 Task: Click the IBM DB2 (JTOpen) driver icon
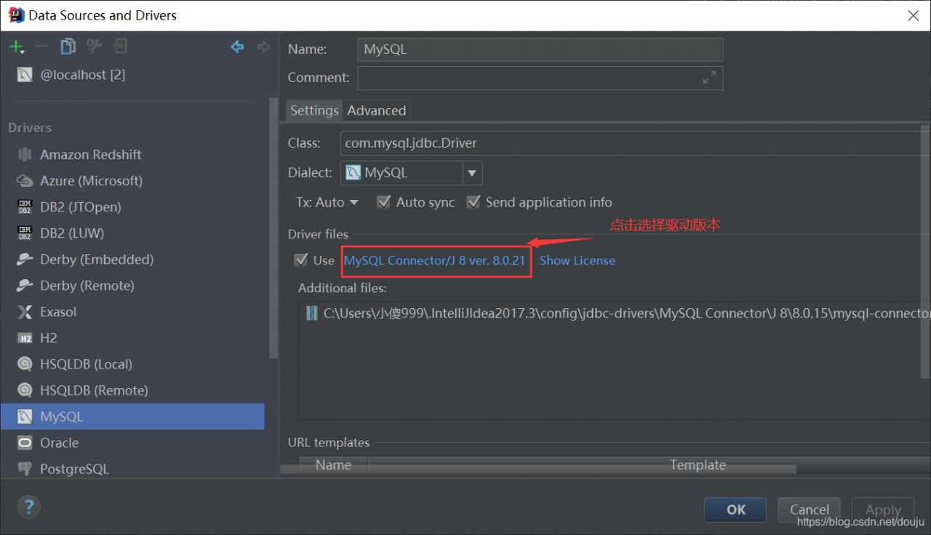[25, 206]
